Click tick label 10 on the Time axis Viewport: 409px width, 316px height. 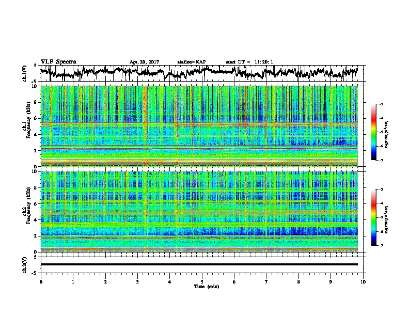coord(363,282)
